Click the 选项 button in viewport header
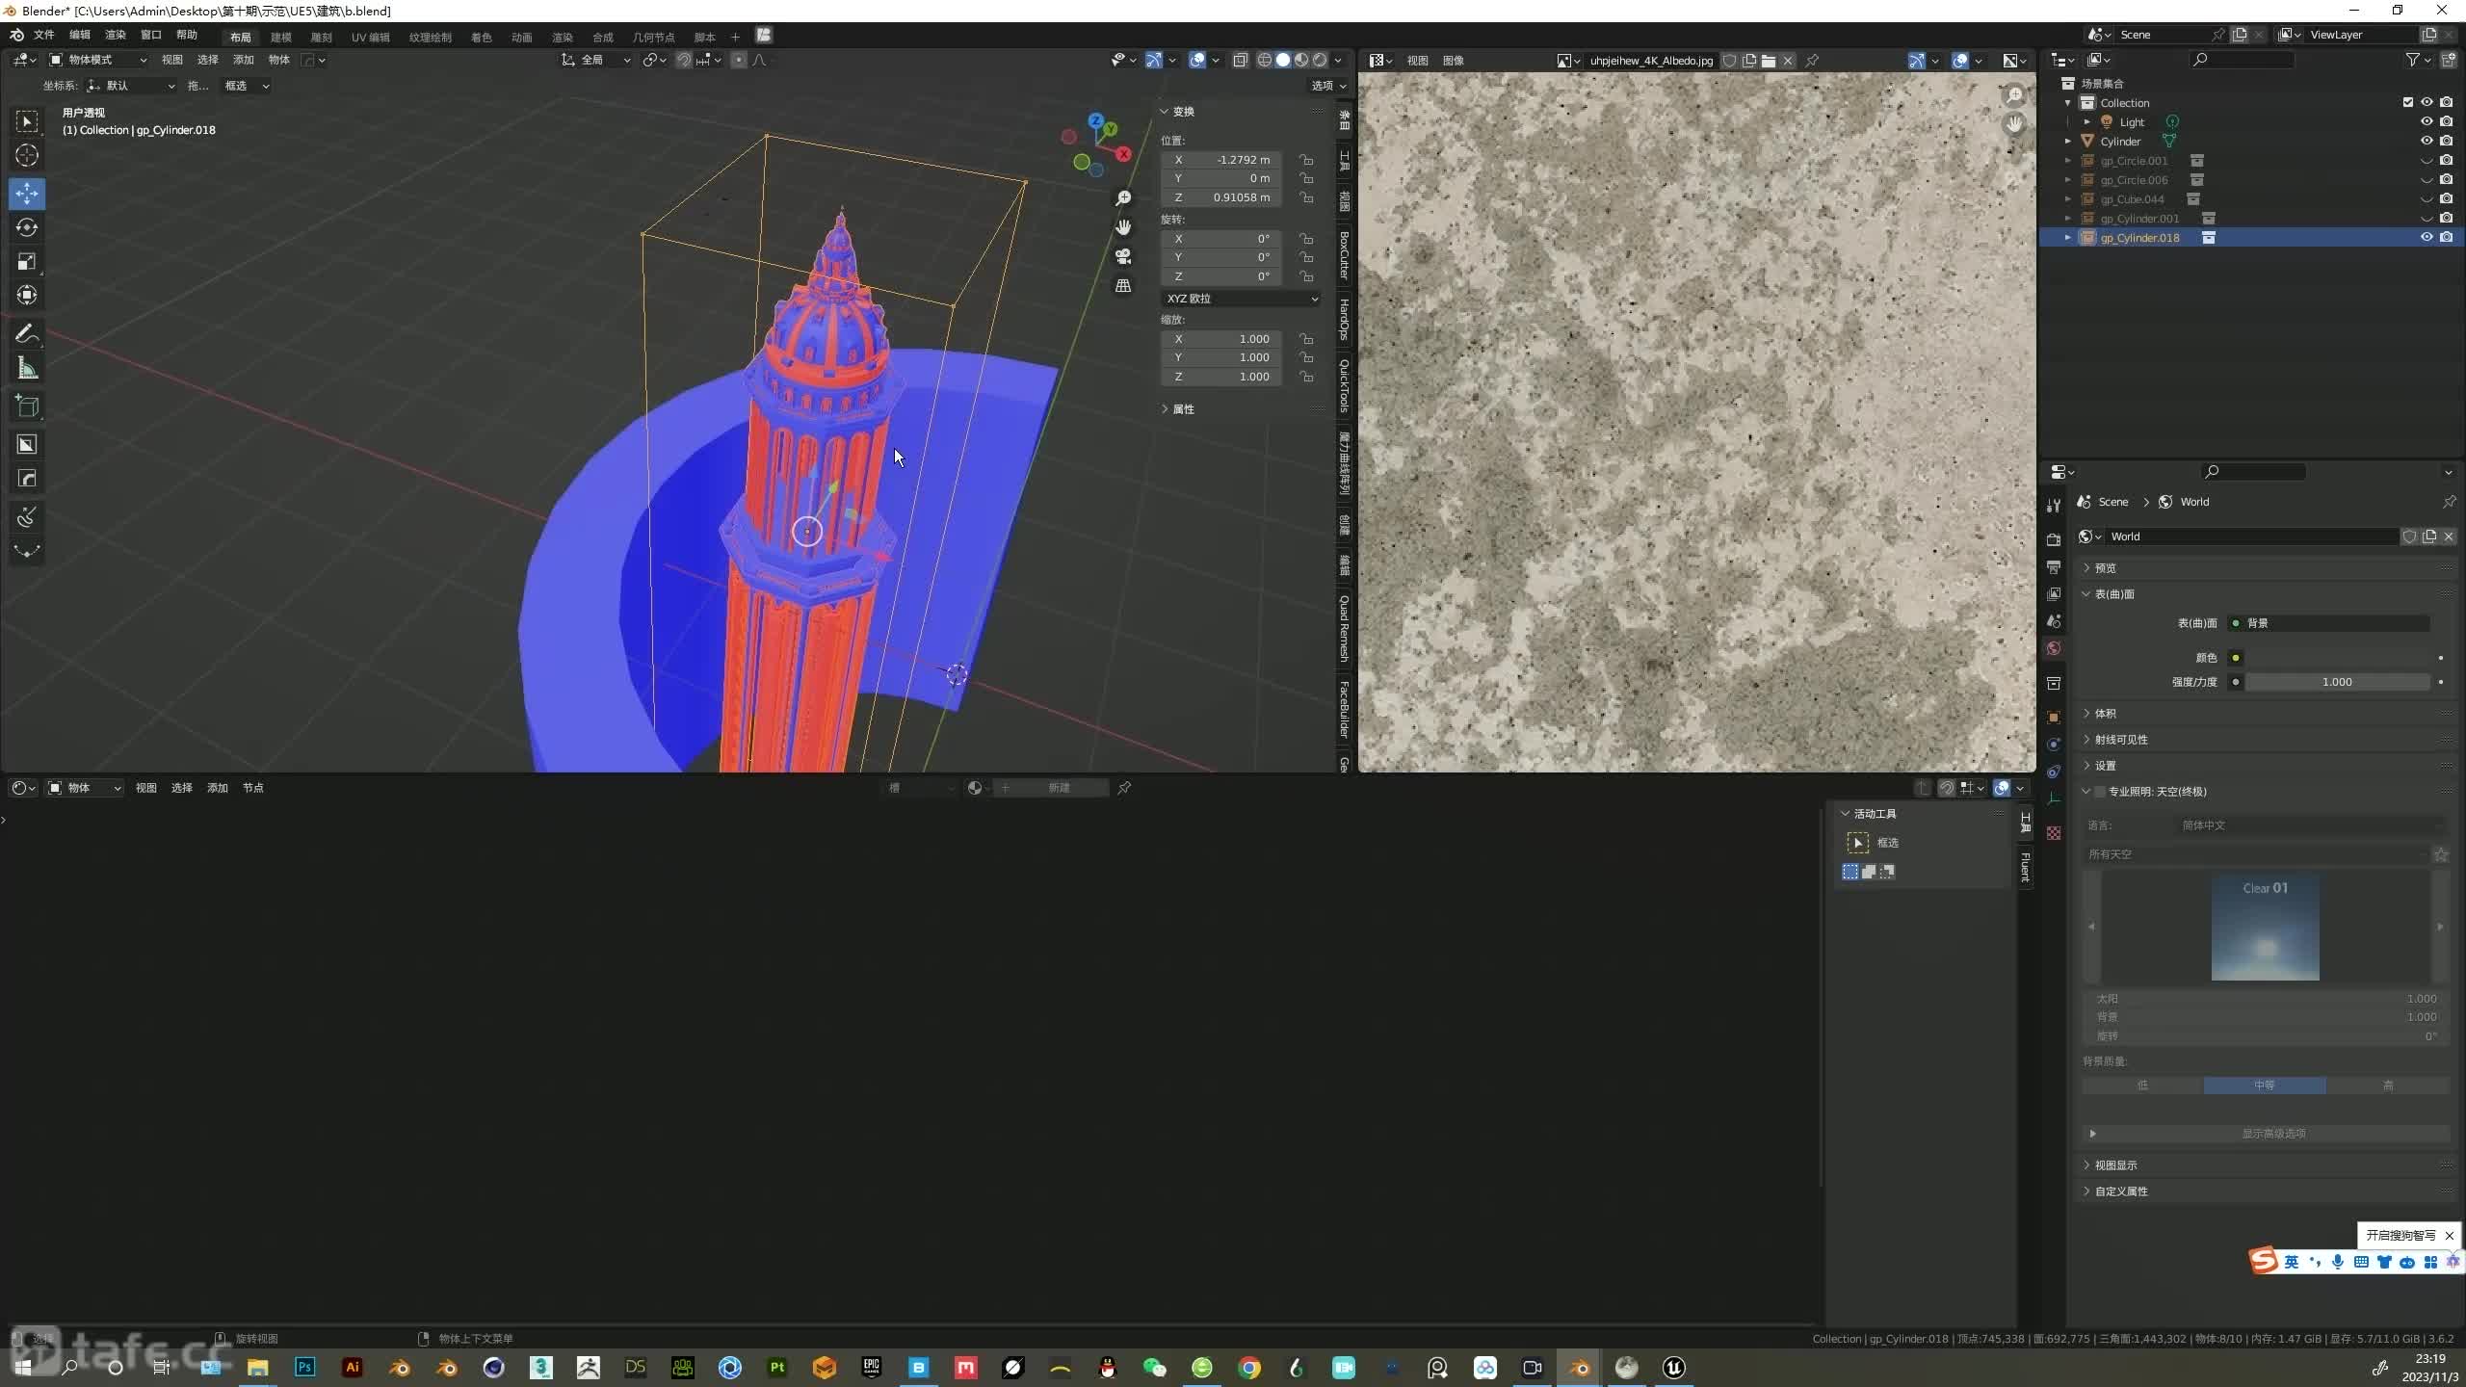The image size is (2466, 1387). [x=1329, y=86]
